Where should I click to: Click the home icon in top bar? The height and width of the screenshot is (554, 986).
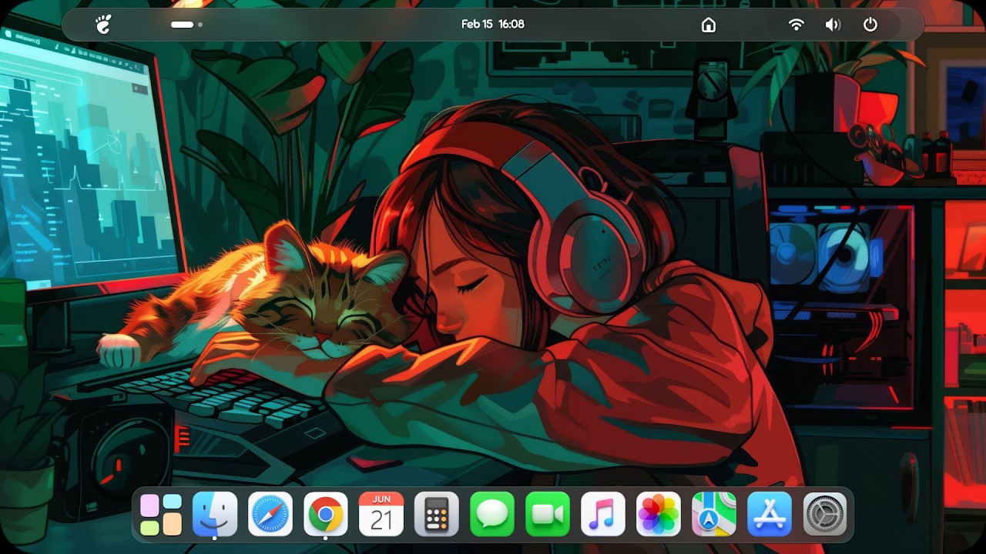(x=709, y=25)
